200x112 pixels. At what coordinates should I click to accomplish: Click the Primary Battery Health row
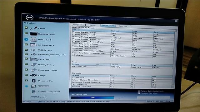(123, 35)
